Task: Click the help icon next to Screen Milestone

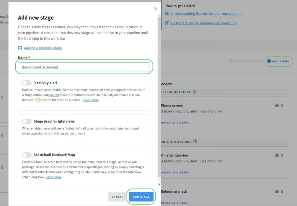Action: [195, 92]
